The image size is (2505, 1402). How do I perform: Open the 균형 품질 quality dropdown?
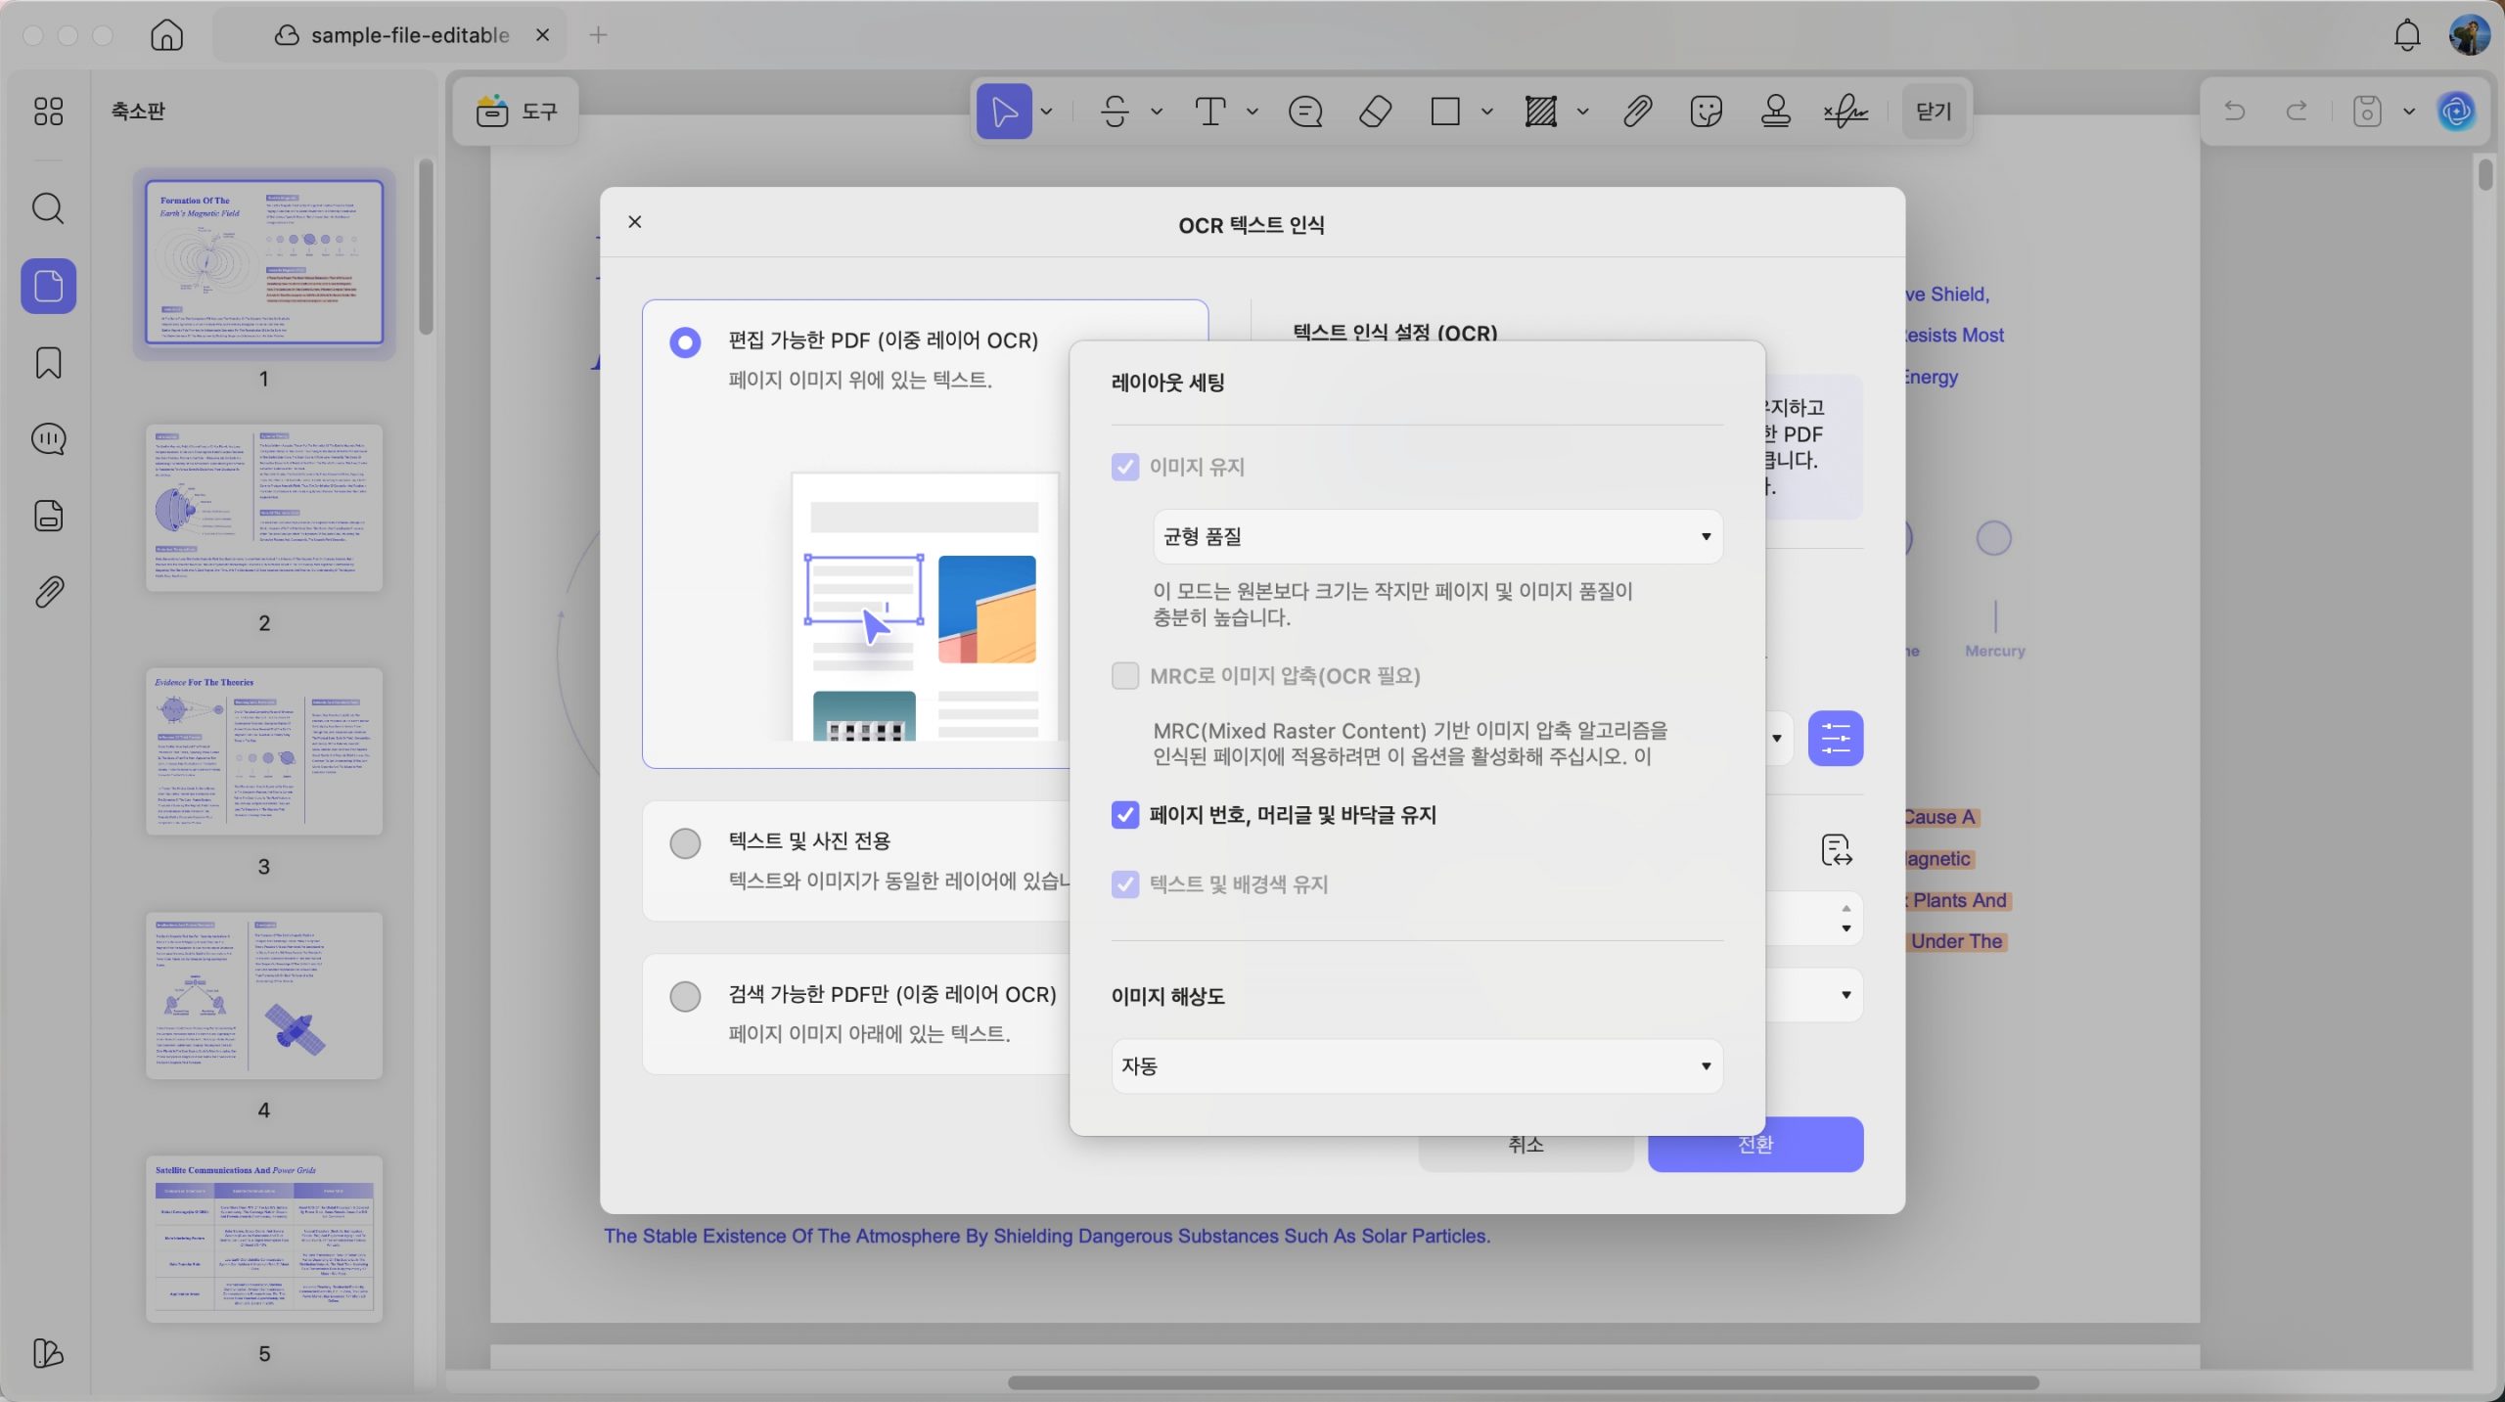coord(1437,536)
